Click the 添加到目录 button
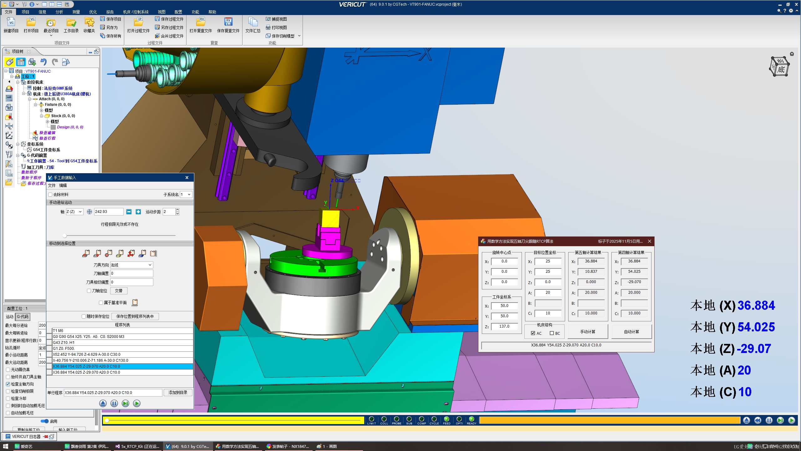This screenshot has width=801, height=451. click(x=178, y=392)
